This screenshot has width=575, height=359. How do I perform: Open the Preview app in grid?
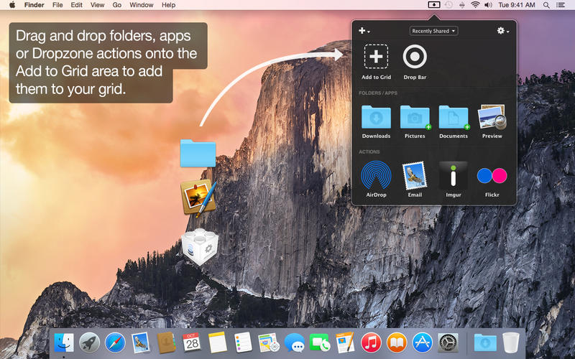pyautogui.click(x=492, y=118)
